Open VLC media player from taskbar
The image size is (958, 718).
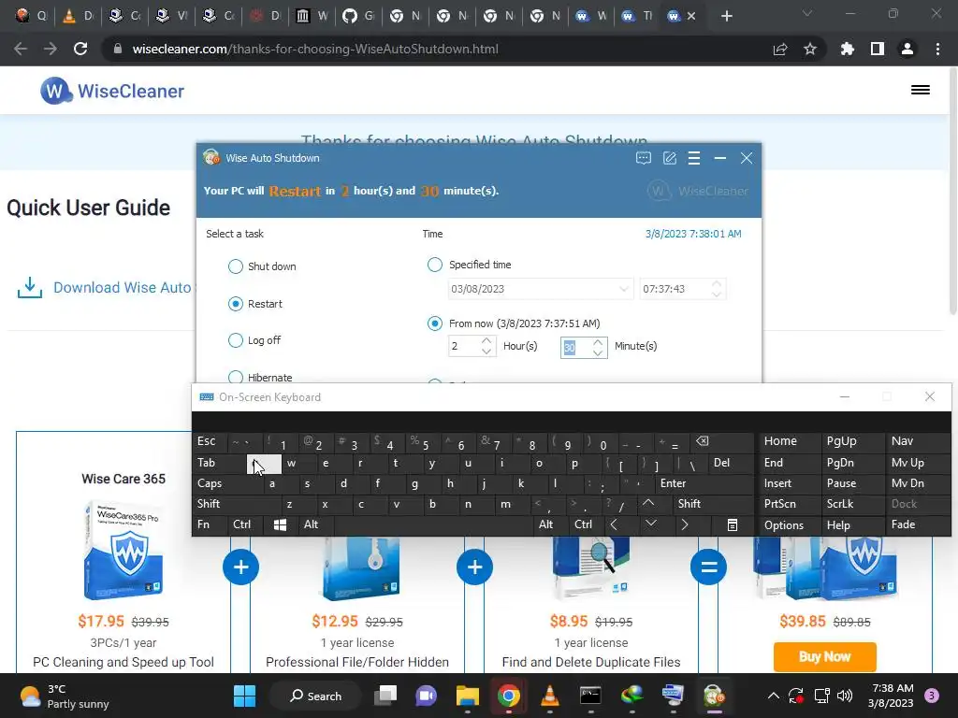pyautogui.click(x=549, y=696)
